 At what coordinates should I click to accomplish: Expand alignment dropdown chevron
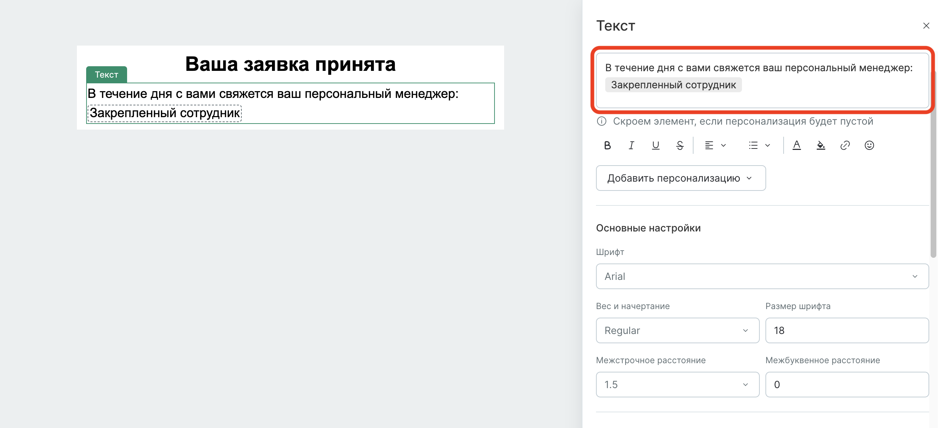[723, 145]
